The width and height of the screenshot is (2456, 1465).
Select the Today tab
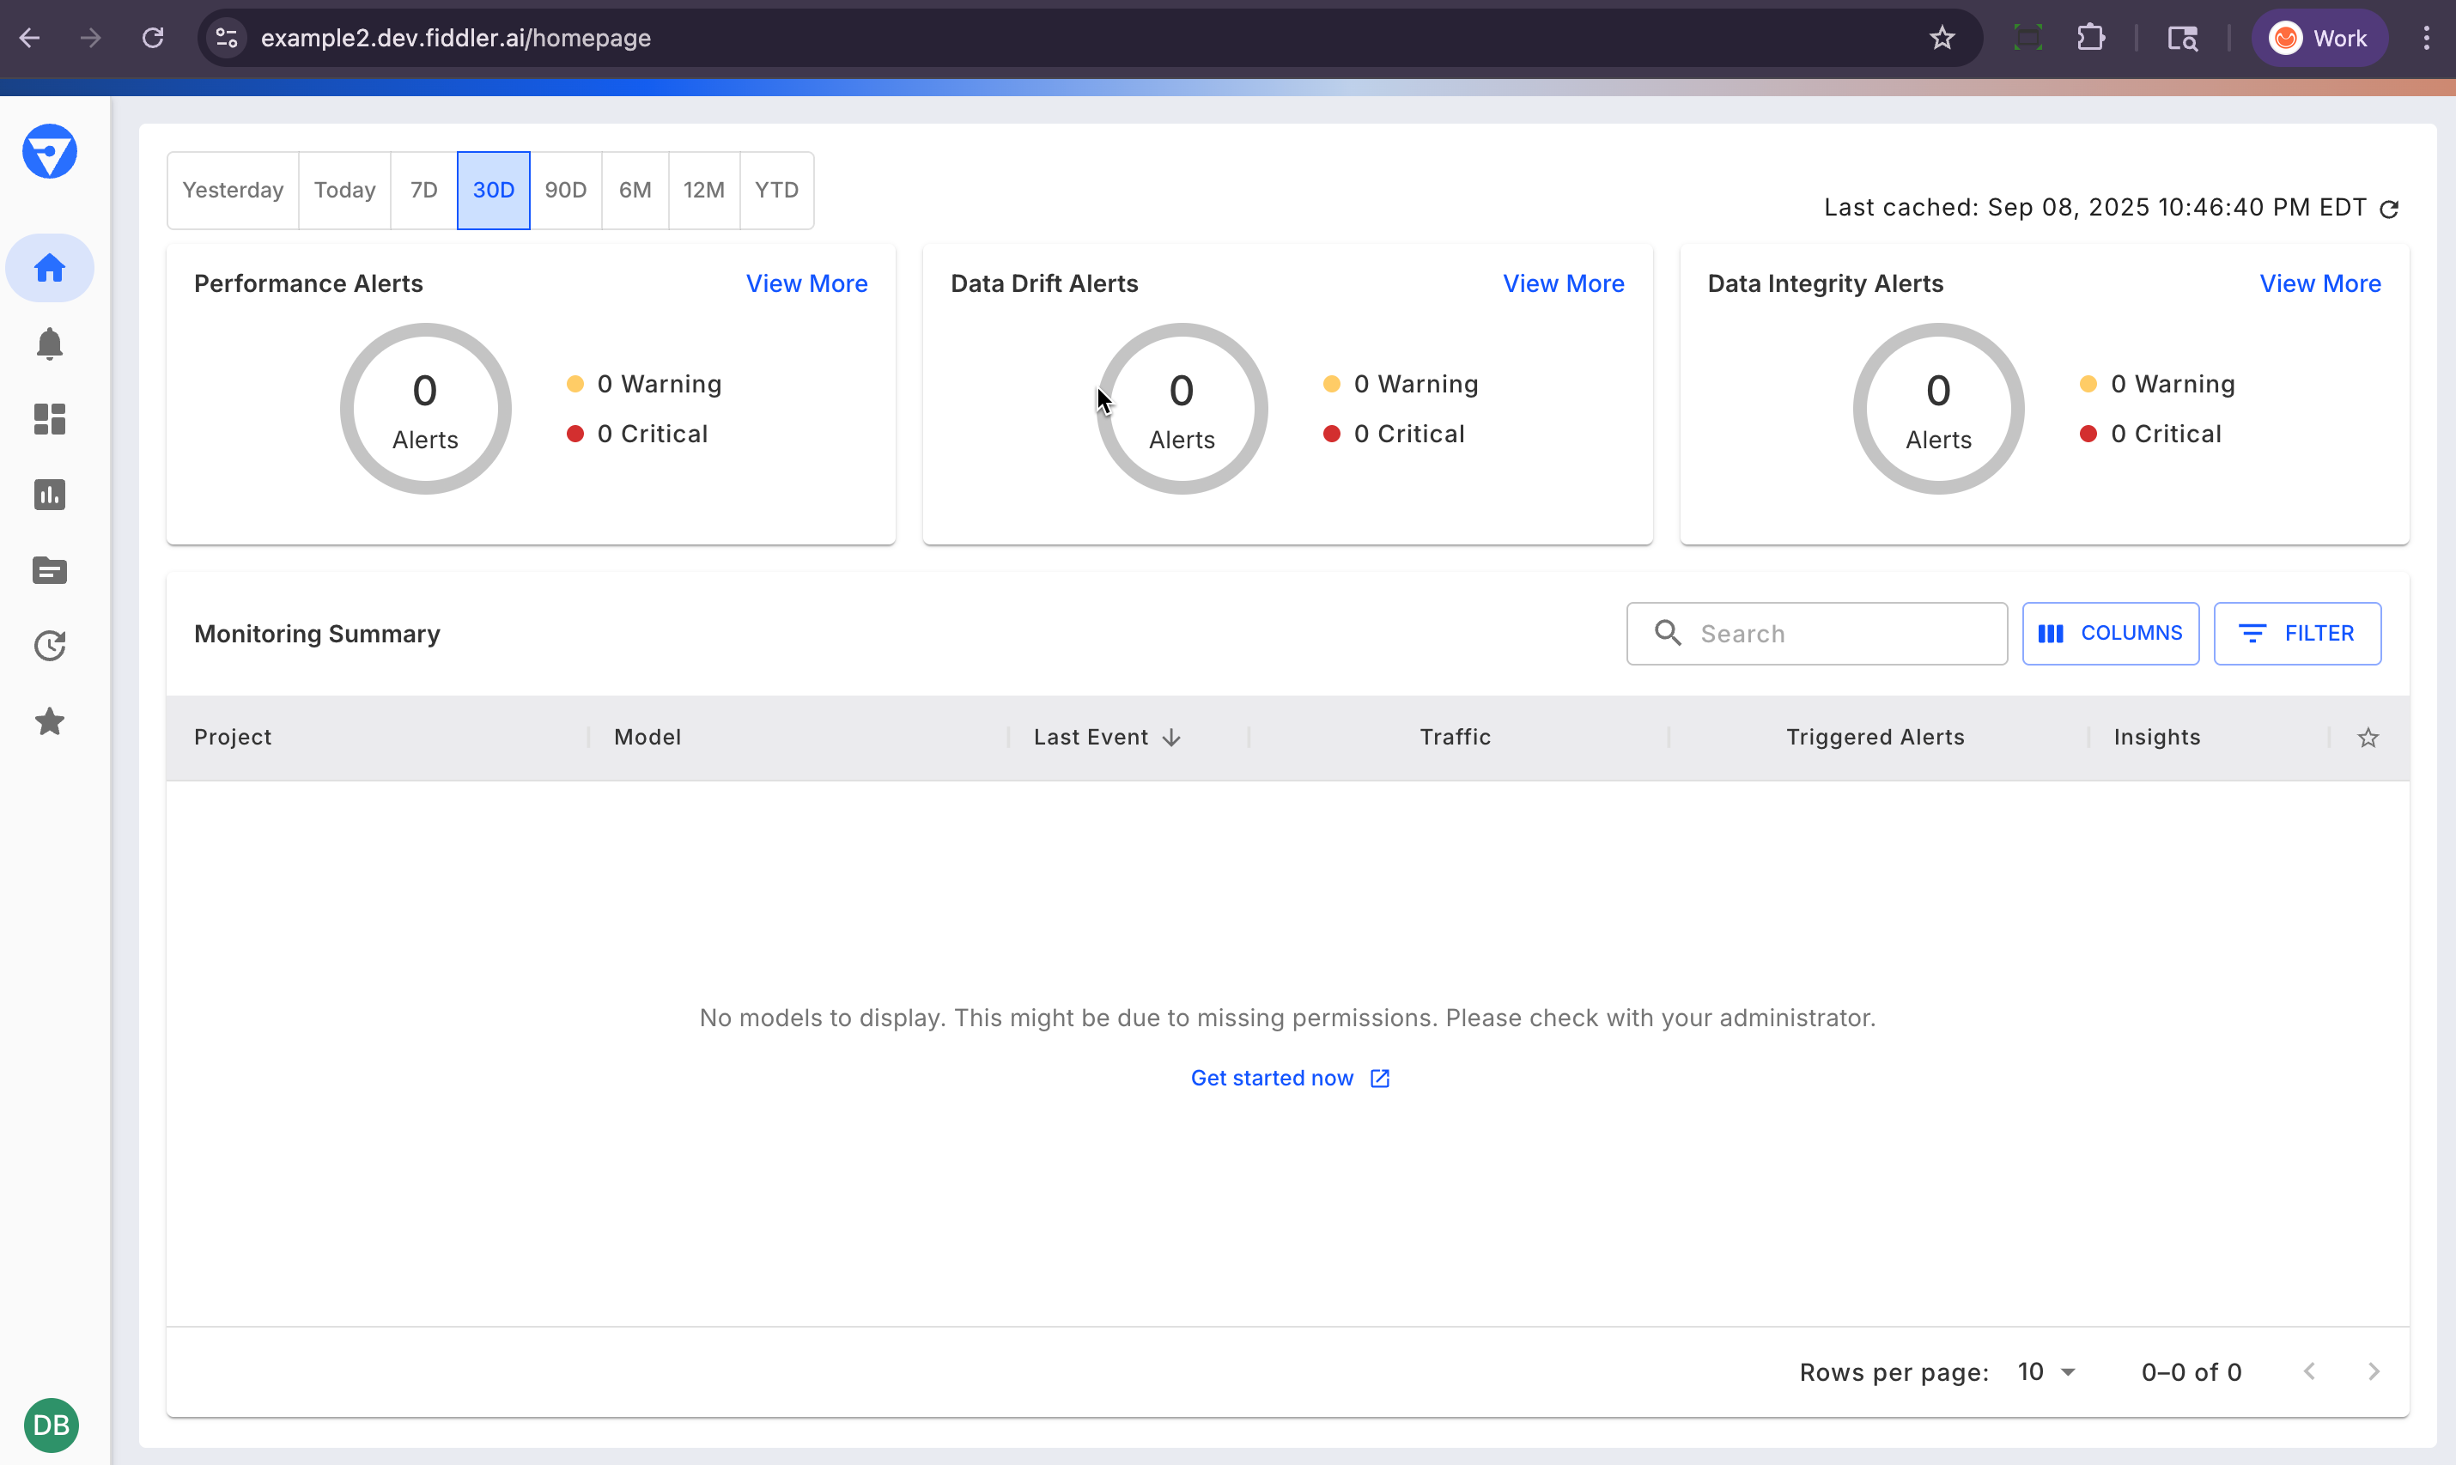click(x=343, y=190)
